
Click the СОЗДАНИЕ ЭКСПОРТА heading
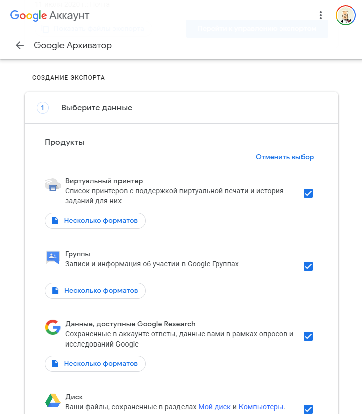[69, 78]
